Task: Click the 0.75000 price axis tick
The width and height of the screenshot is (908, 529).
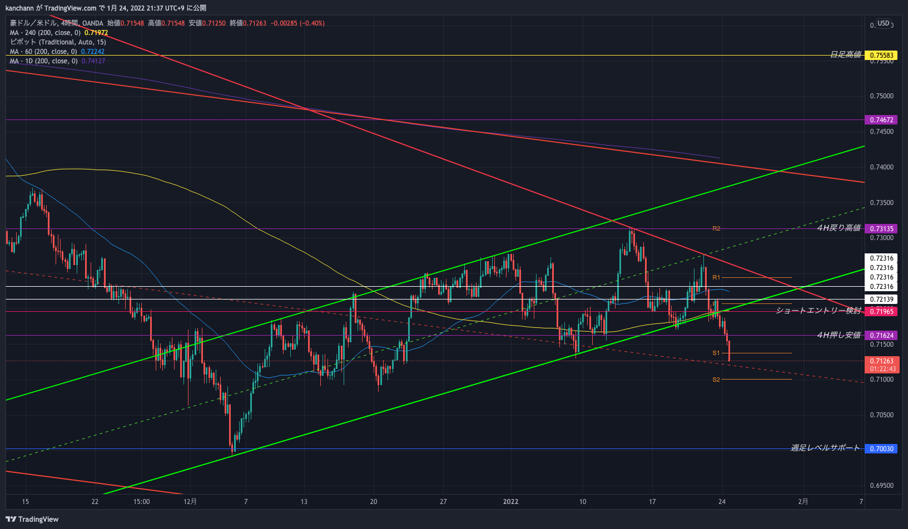Action: click(x=882, y=96)
